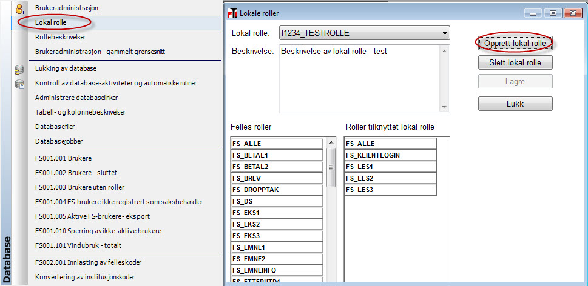Select FS_LES2 in tilknyttet roller list
This screenshot has width=588, height=286.
point(391,178)
